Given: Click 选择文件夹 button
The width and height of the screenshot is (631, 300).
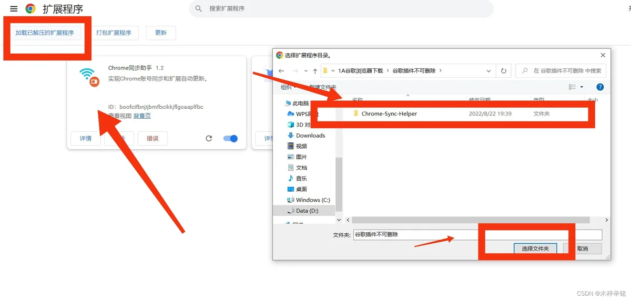Looking at the screenshot, I should click(535, 249).
